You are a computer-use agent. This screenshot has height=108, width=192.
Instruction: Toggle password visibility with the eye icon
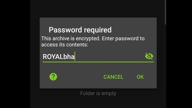tap(149, 56)
